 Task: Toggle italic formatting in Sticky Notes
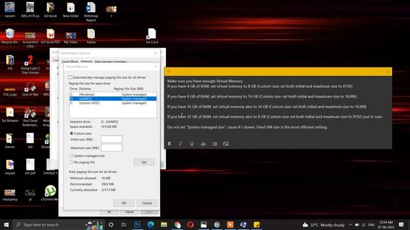pyautogui.click(x=181, y=144)
